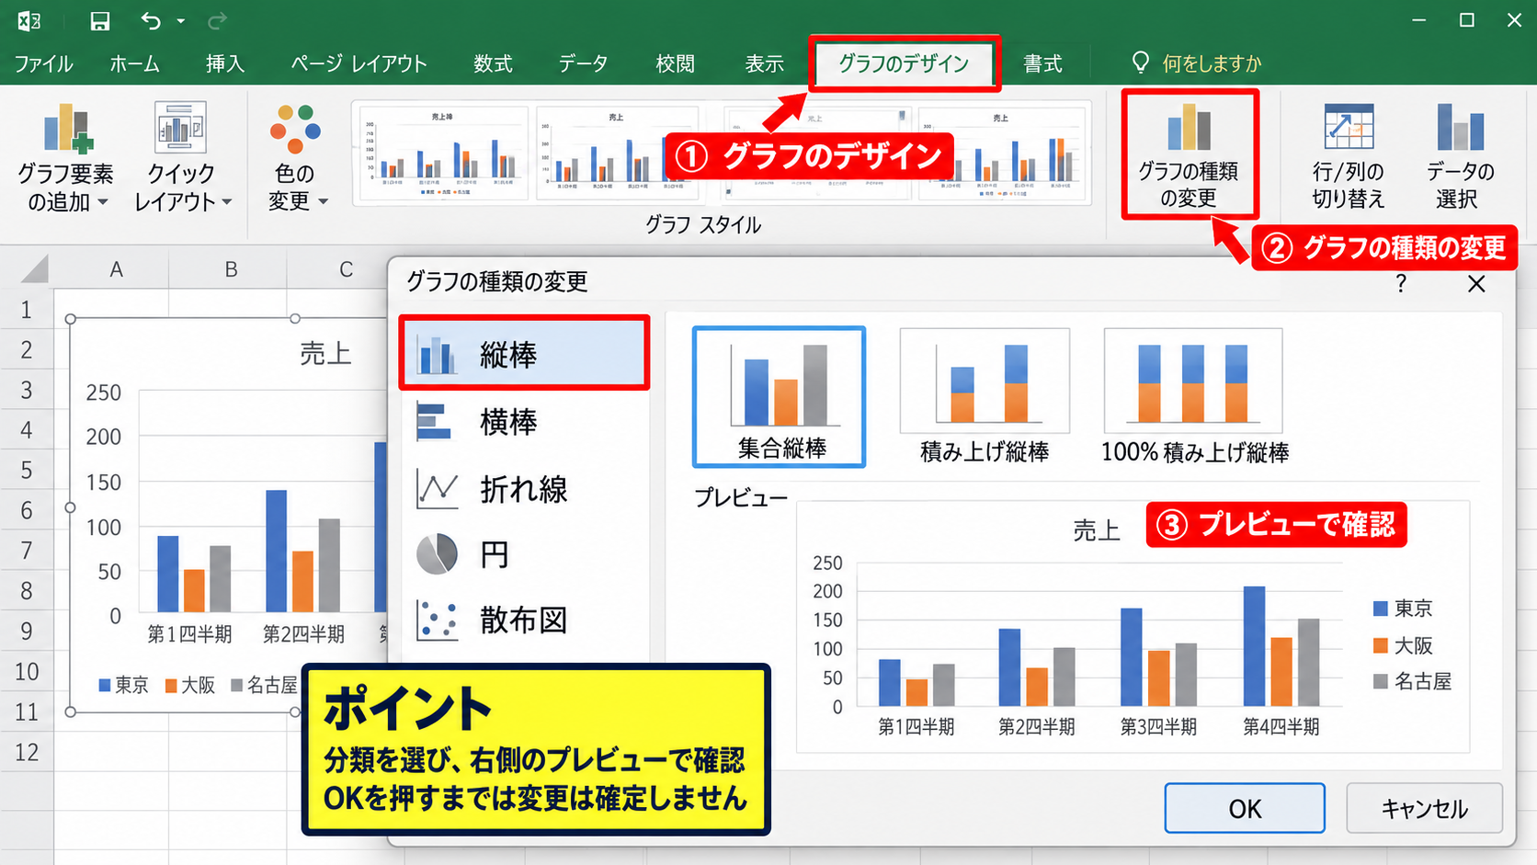The width and height of the screenshot is (1537, 865).
Task: Select column B header
Action: [x=231, y=269]
